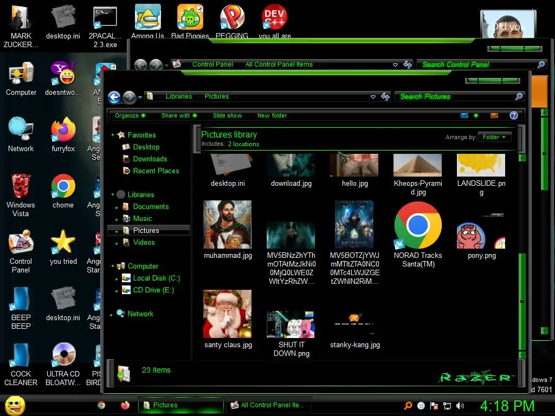Open the Share with dropdown
This screenshot has width=555, height=416.
[x=179, y=115]
